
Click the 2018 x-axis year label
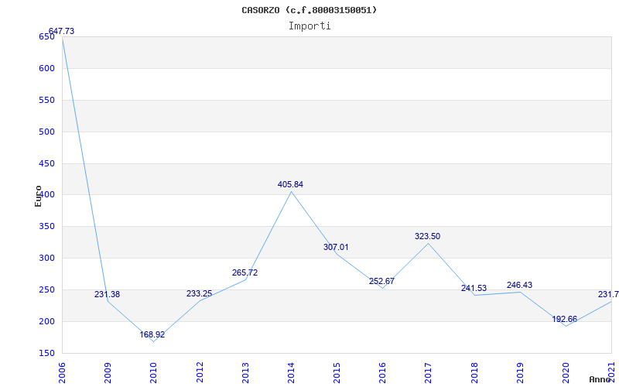pyautogui.click(x=474, y=372)
